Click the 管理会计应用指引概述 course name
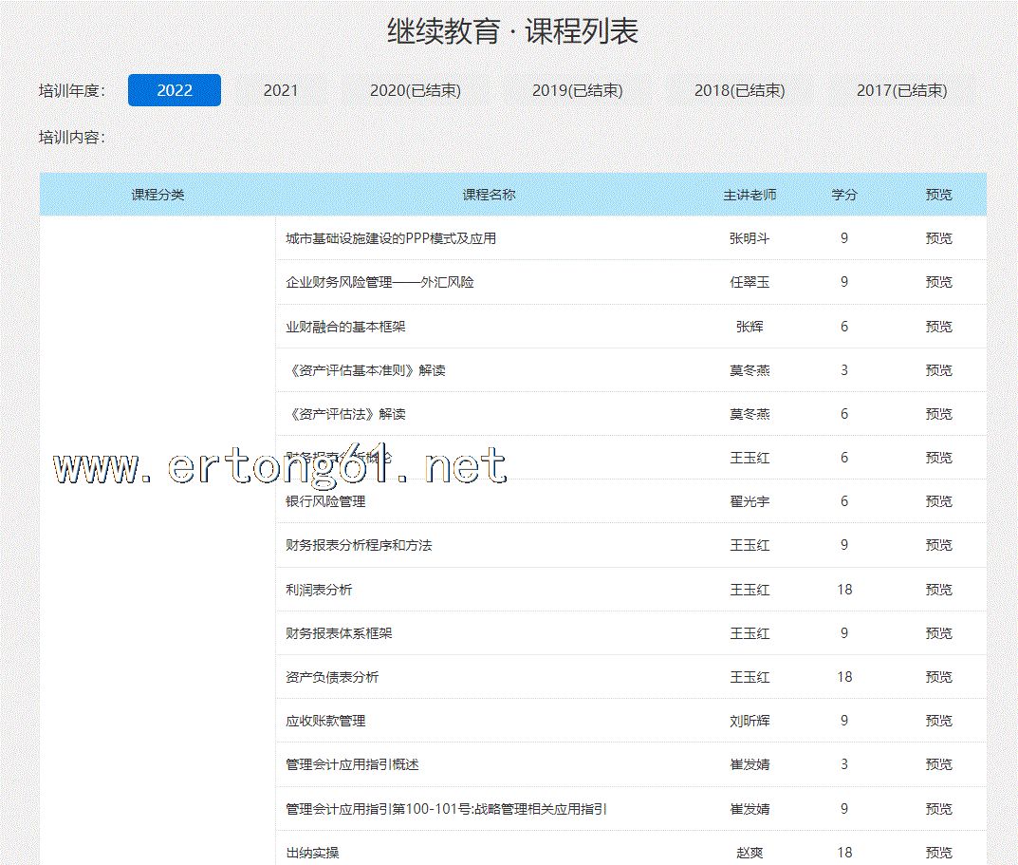The width and height of the screenshot is (1018, 865). pos(352,764)
